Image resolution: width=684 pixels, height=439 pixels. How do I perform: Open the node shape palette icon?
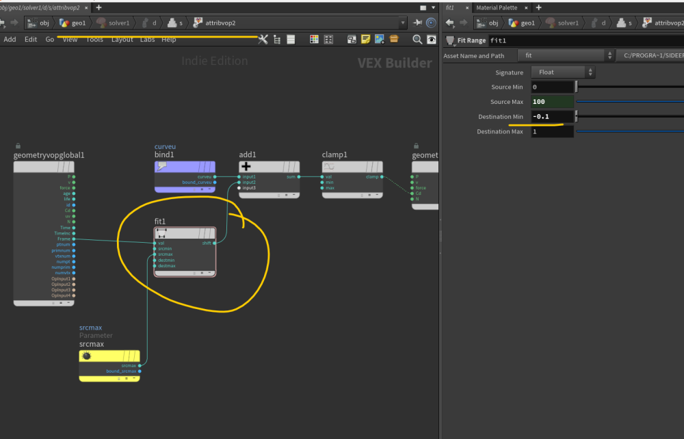tap(328, 40)
